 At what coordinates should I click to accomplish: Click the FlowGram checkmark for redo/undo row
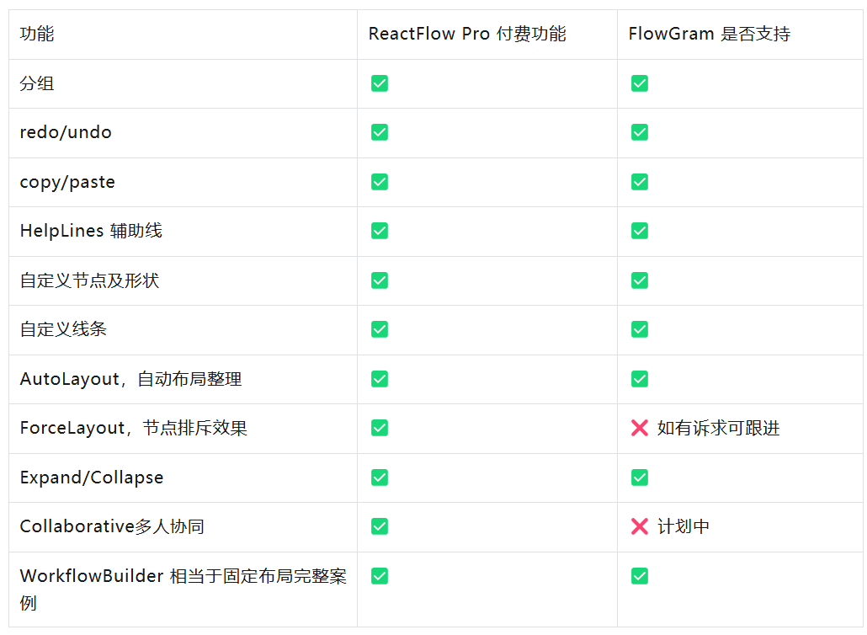(640, 132)
